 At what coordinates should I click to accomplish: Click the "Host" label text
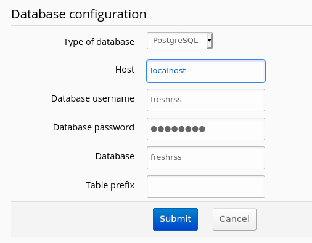tap(125, 70)
